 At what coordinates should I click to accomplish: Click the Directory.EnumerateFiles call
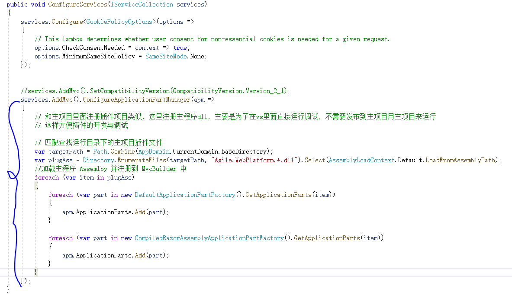point(124,160)
